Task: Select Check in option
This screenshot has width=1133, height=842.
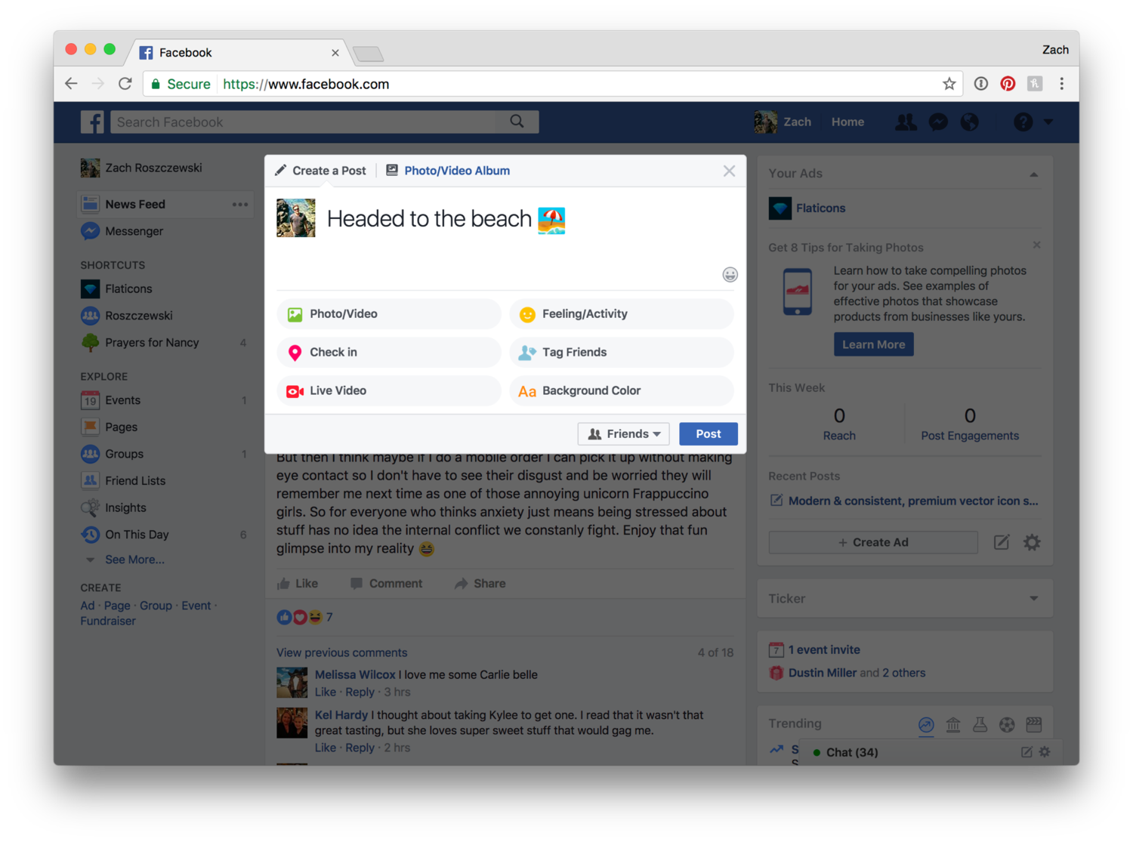Action: pyautogui.click(x=389, y=353)
